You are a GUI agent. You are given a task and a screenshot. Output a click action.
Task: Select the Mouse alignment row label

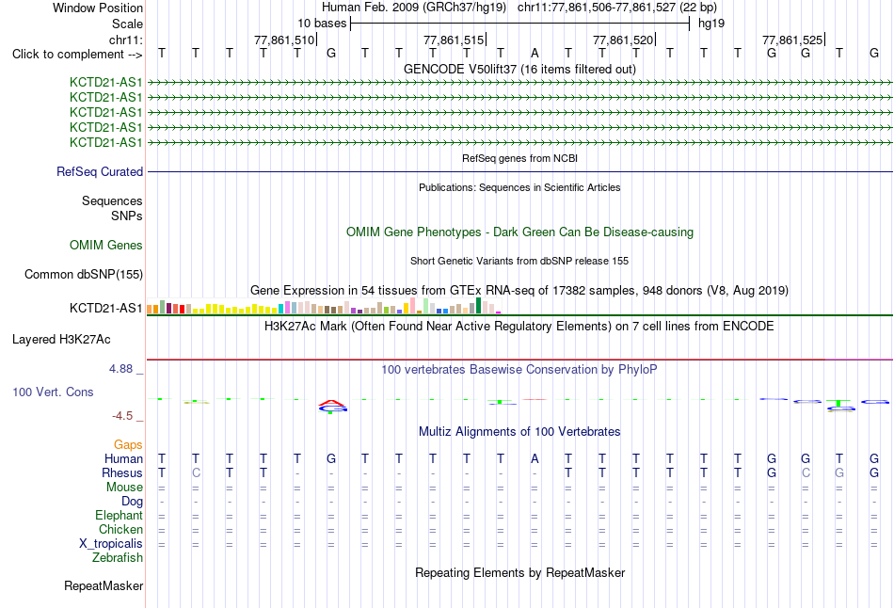click(124, 488)
